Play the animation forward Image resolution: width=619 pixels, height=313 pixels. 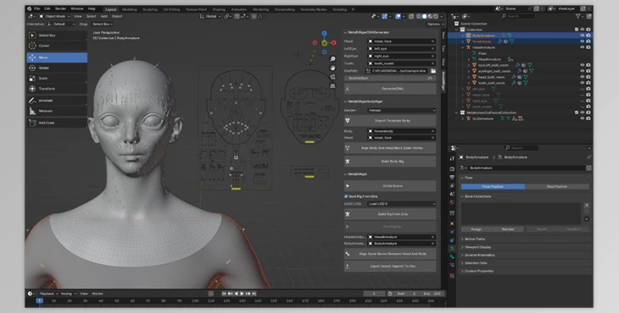242,294
